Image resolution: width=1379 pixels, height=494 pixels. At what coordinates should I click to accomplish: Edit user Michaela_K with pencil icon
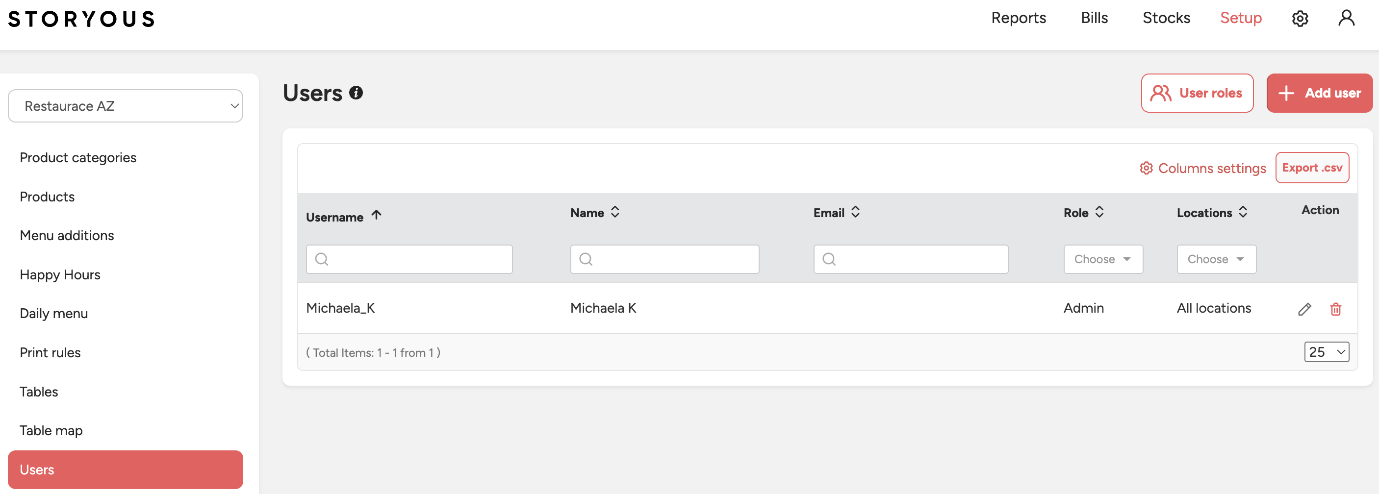(1304, 309)
